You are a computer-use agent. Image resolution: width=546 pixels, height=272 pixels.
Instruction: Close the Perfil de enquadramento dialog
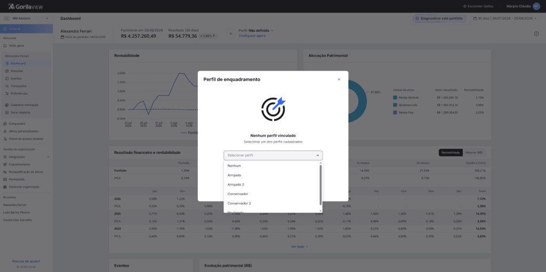tap(339, 79)
